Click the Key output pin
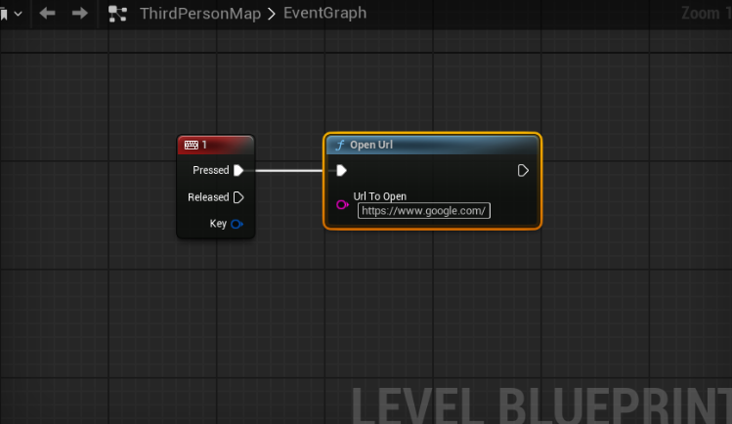Screen dimensions: 732x424 (237, 225)
